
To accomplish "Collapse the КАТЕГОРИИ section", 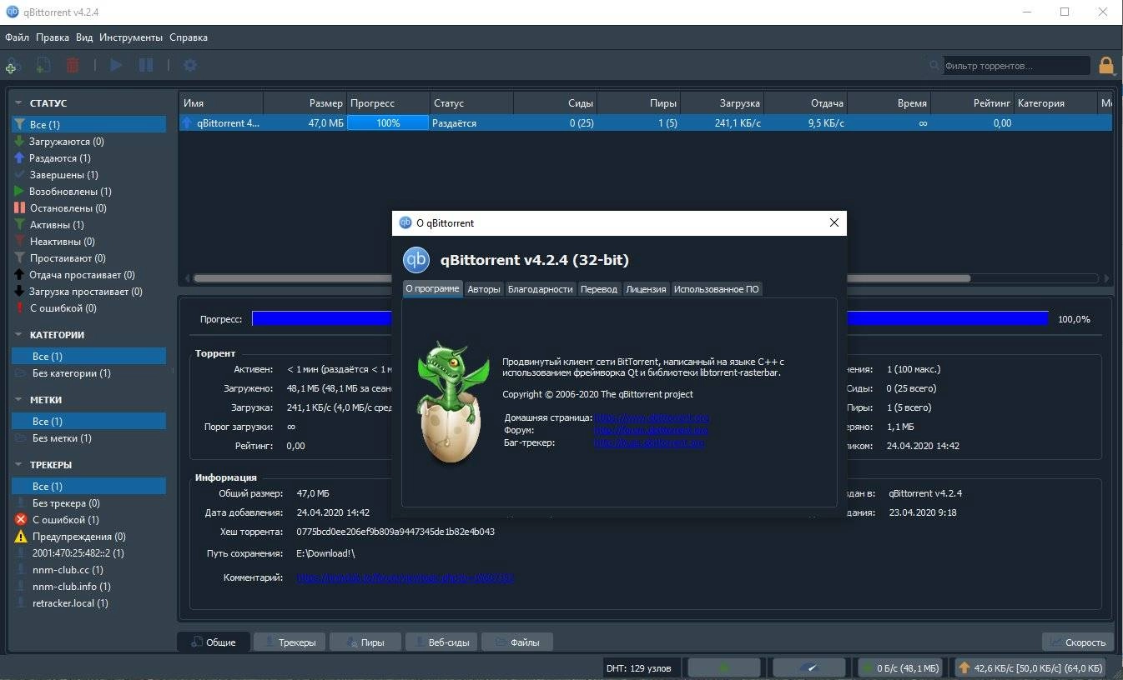I will pos(18,335).
